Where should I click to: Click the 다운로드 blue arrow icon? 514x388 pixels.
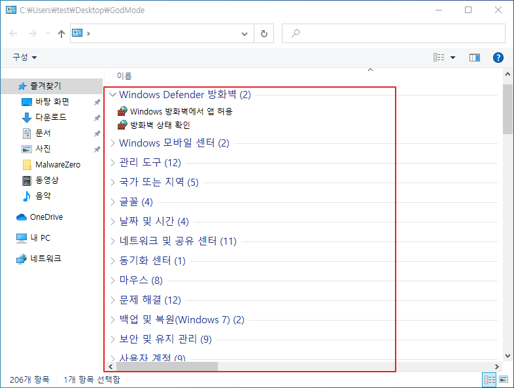point(27,117)
